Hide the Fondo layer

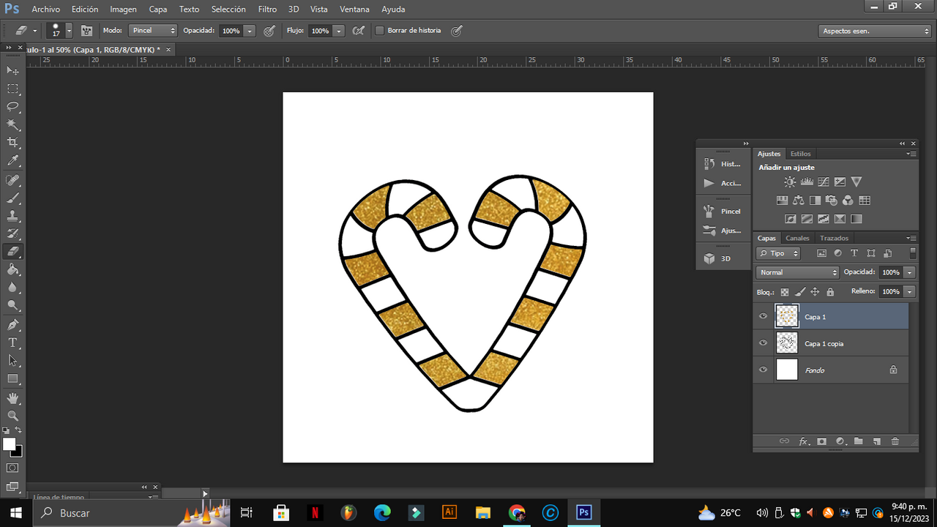point(763,370)
